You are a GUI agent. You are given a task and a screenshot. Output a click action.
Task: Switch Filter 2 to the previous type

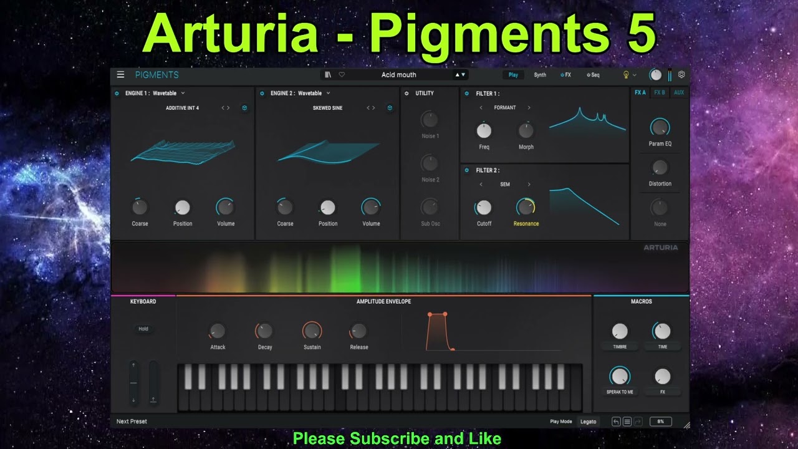coord(481,185)
